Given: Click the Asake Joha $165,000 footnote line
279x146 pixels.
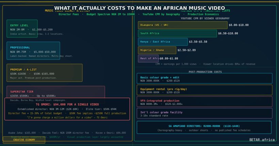Looking at the screenshot, I should (67, 133).
